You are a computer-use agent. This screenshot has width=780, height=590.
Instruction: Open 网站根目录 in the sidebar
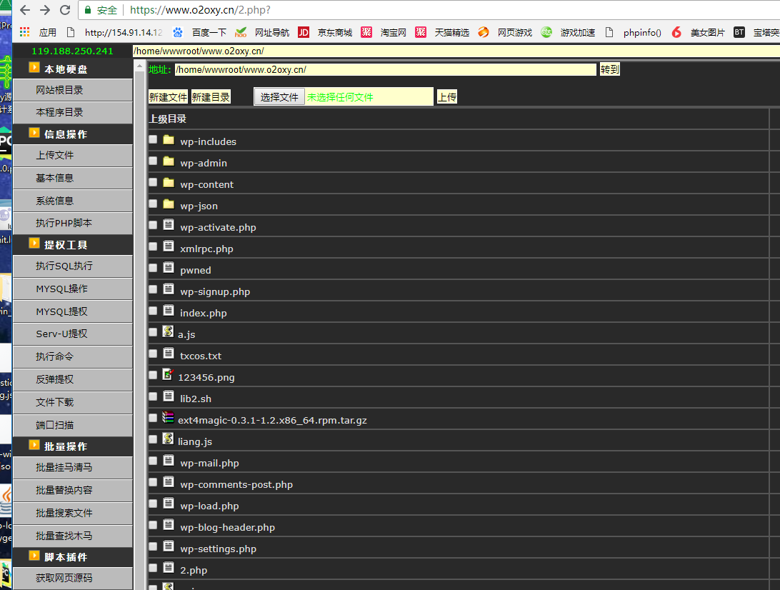[x=73, y=90]
